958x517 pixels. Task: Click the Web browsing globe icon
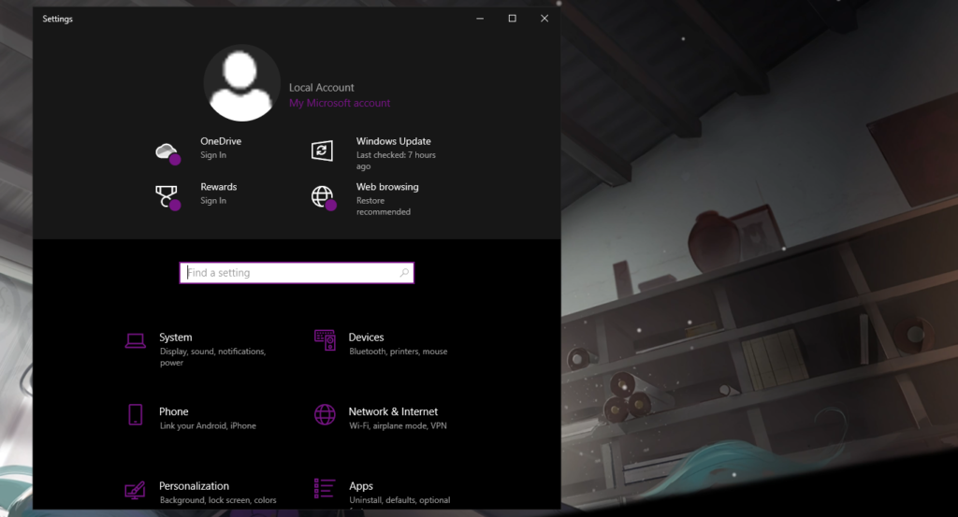coord(323,198)
